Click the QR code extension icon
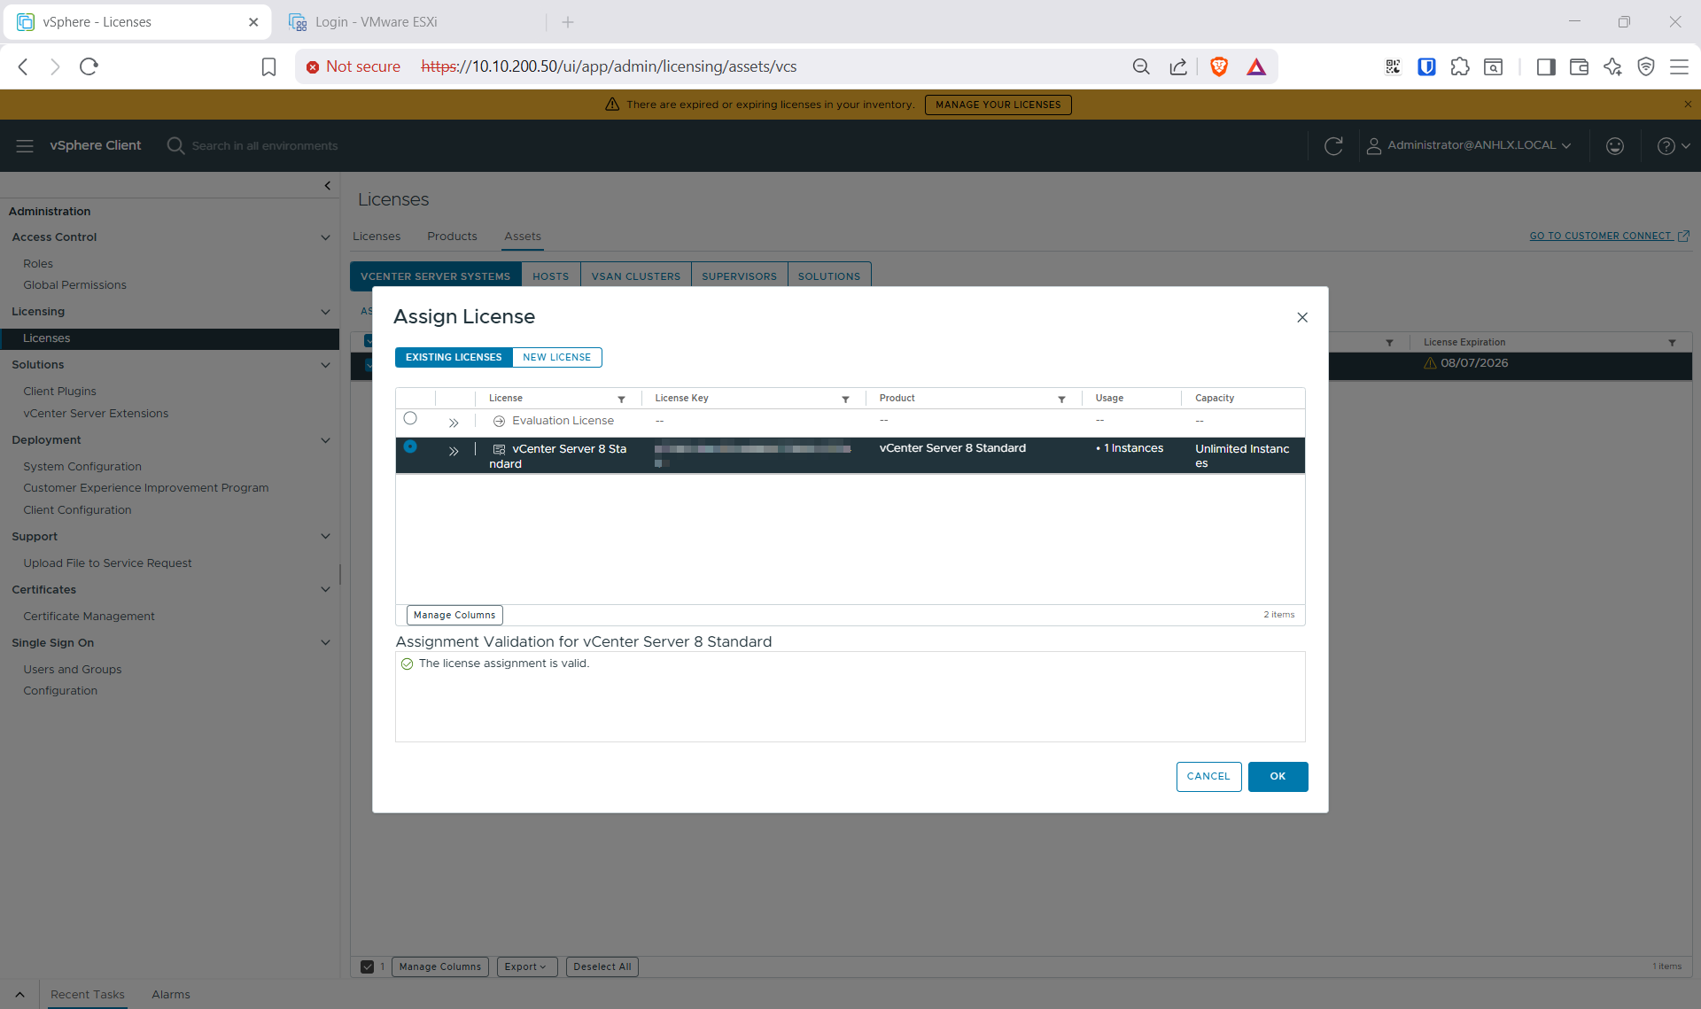The width and height of the screenshot is (1701, 1009). (1393, 66)
